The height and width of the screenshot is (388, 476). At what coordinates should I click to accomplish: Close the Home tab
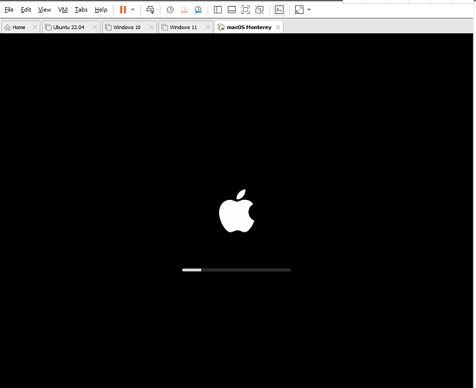pos(35,27)
